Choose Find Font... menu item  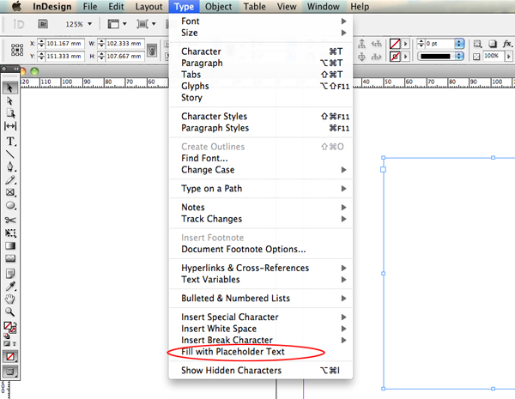[x=261, y=158]
